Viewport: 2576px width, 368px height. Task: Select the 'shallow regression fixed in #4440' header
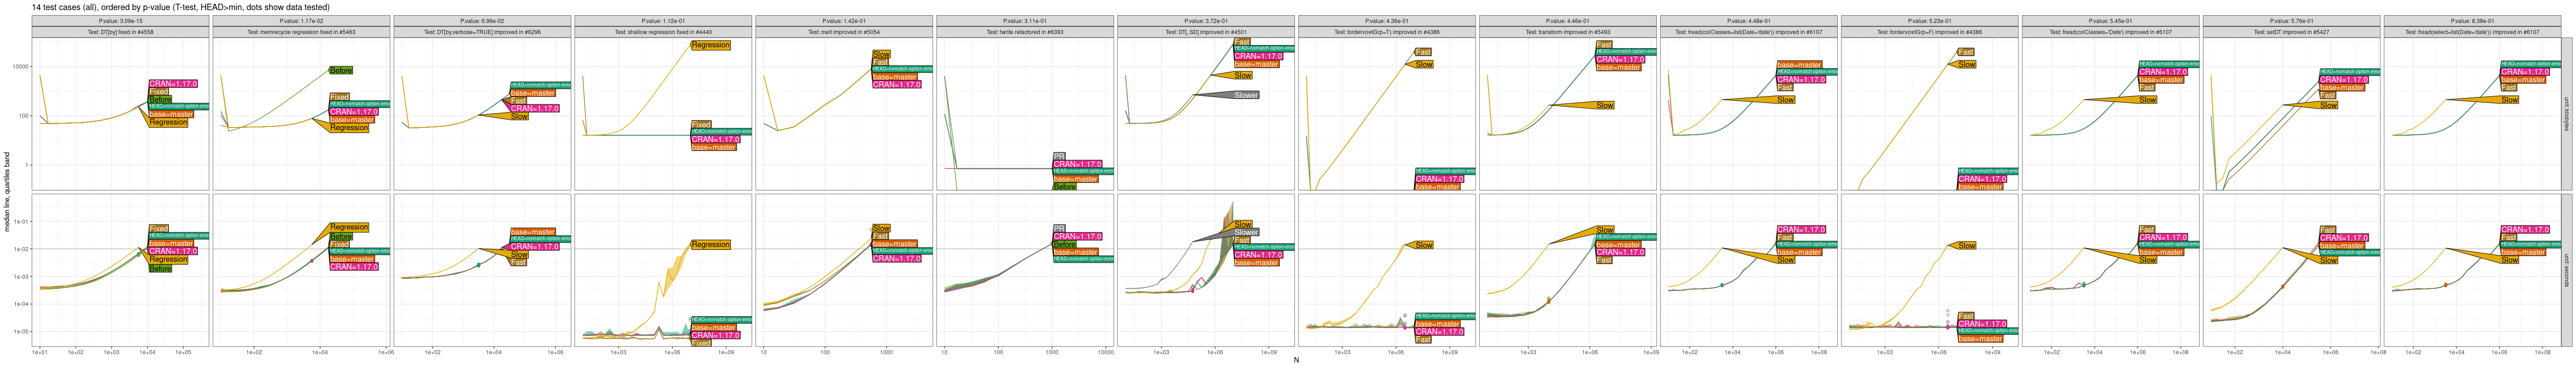click(663, 32)
